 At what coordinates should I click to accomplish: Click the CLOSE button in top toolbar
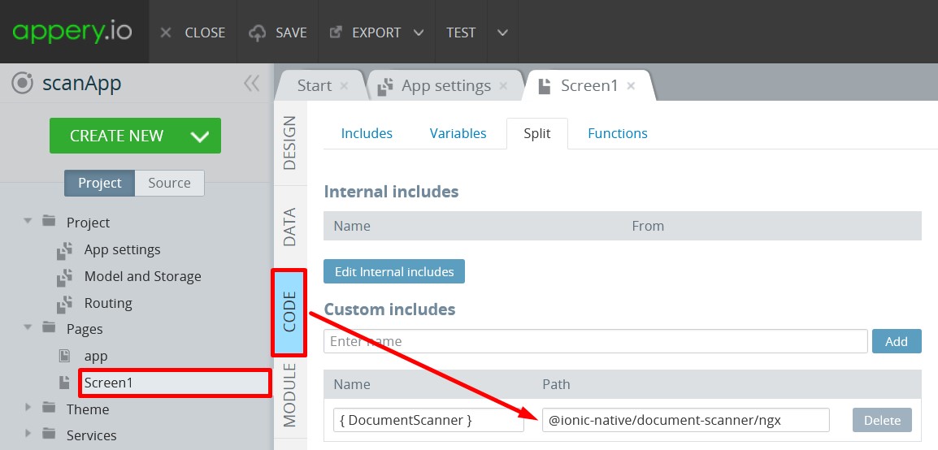(193, 32)
